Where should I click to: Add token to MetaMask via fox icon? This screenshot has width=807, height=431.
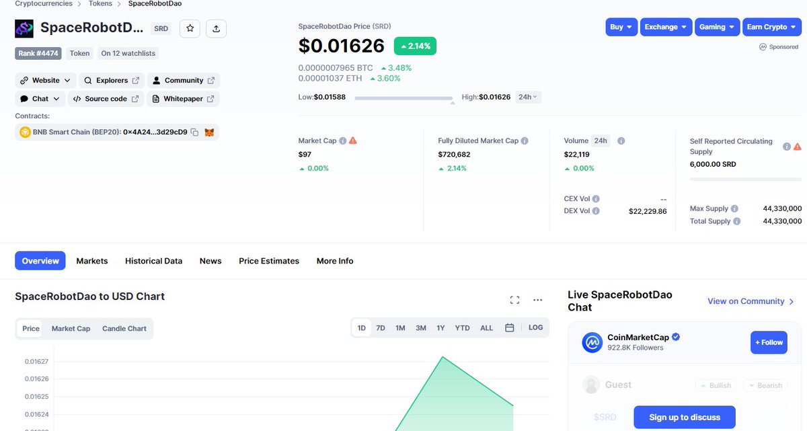pyautogui.click(x=209, y=132)
